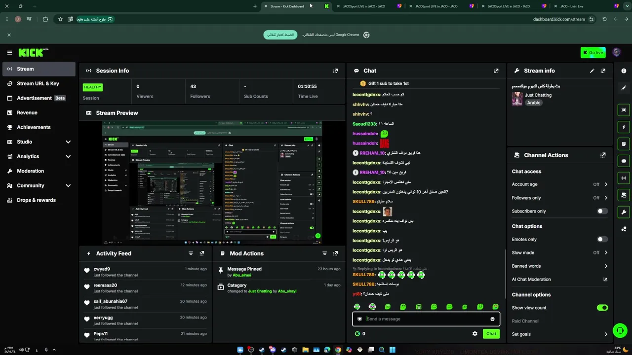Open Moderation page

[x=39, y=171]
